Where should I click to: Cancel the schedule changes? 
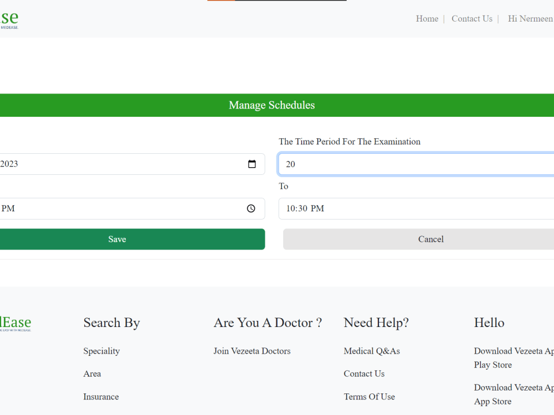[x=418, y=239]
